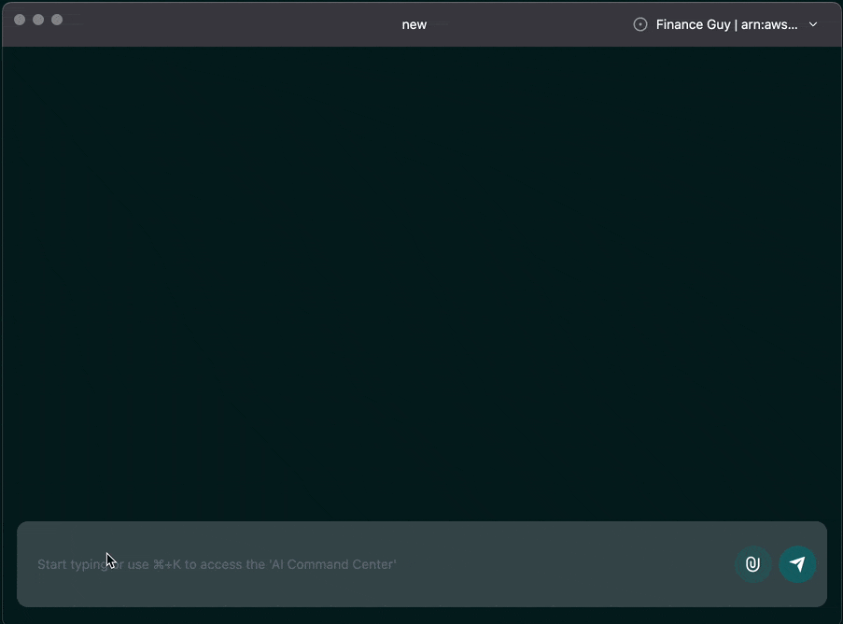This screenshot has width=843, height=624.
Task: Minimize the window with the middle title-bar dot
Action: click(x=38, y=20)
